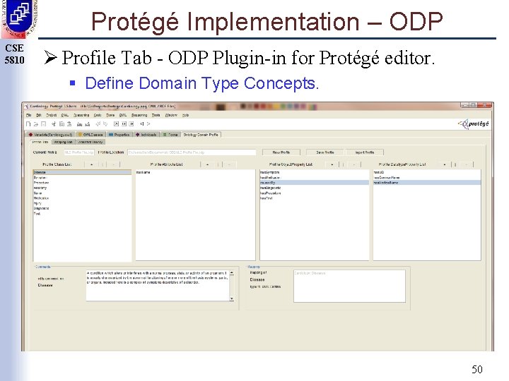Switch to the Individuals tab
The image size is (509, 381).
coord(146,135)
